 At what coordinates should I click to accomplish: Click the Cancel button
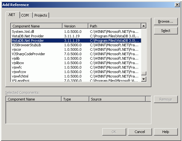(x=140, y=132)
